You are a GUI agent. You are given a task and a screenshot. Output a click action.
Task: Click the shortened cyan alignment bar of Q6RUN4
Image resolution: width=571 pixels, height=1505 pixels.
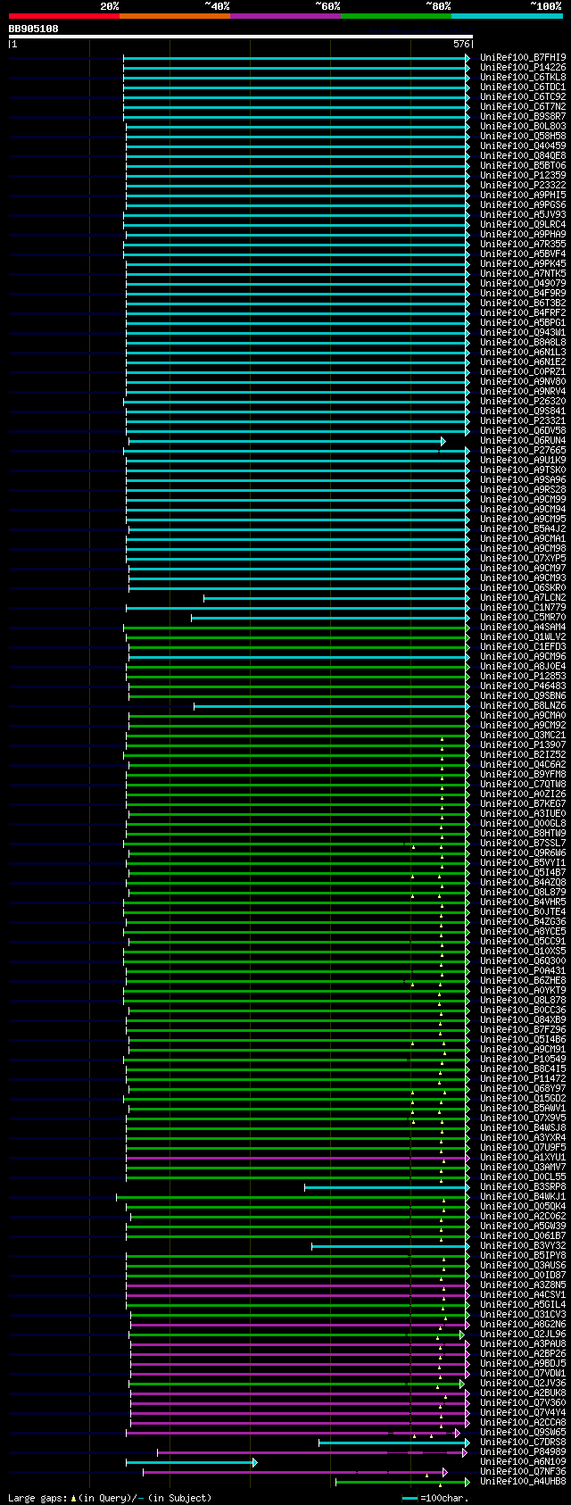[286, 441]
